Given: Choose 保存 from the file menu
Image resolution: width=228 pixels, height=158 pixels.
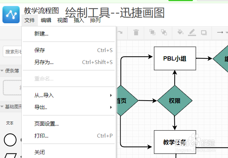Looking at the screenshot, I should (69, 50).
